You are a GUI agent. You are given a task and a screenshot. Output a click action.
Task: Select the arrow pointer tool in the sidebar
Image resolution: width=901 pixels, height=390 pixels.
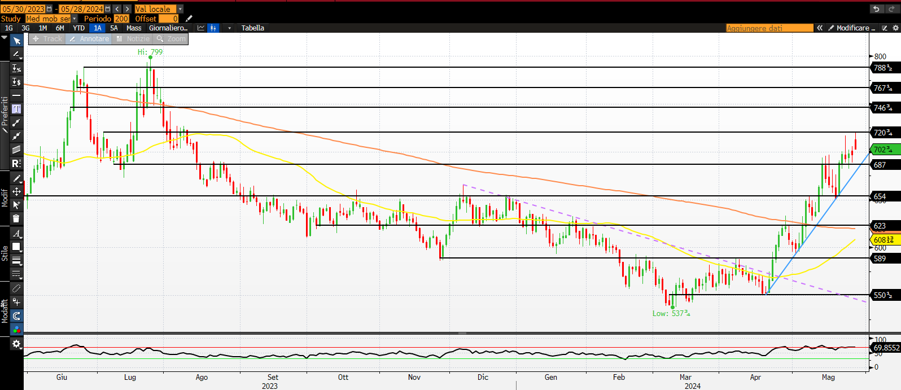(16, 41)
